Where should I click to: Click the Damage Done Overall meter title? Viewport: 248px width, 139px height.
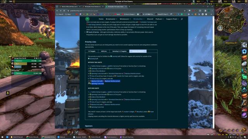(20, 58)
